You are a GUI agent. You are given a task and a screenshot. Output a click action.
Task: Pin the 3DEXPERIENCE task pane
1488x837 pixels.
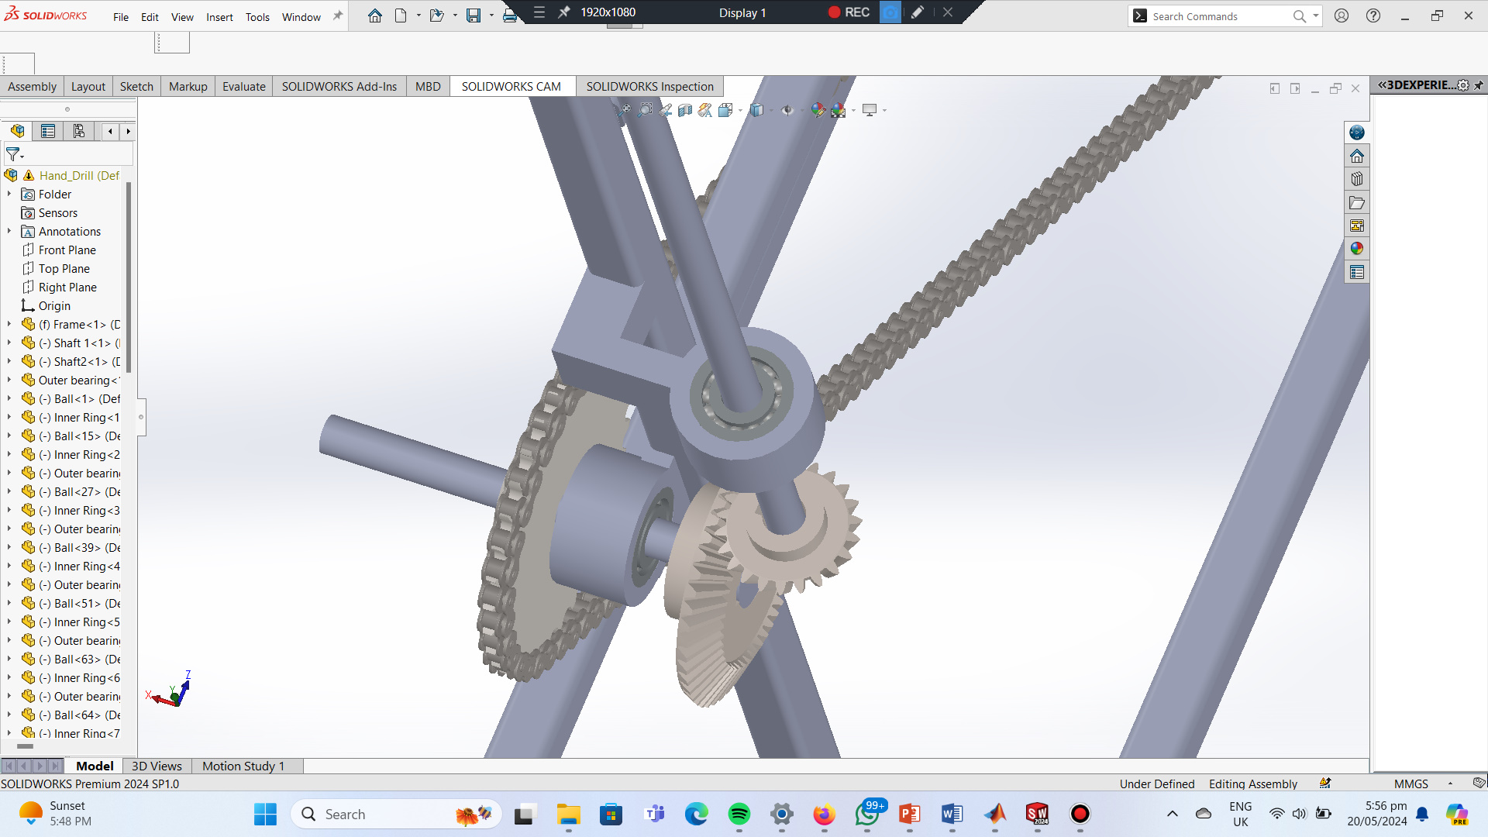click(1479, 85)
